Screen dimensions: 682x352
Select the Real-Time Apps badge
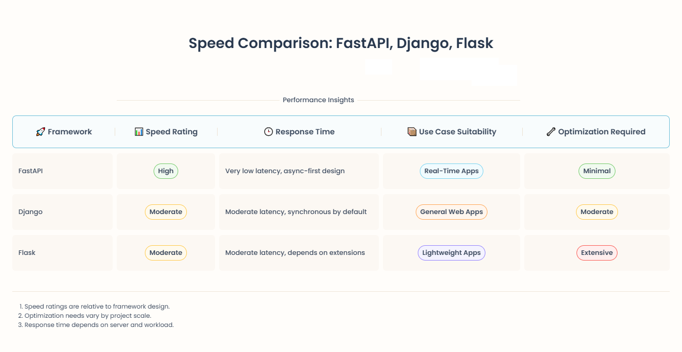point(451,171)
